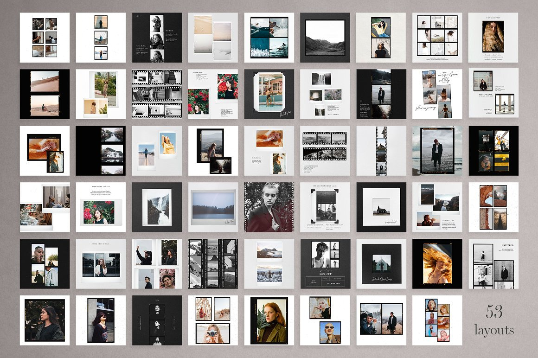Choose the black layout with three cherry blossom canal photos

101,151
